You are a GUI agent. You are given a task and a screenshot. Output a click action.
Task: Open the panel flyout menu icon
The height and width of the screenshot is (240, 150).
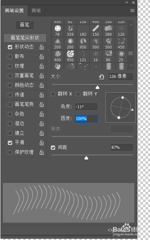tap(132, 11)
